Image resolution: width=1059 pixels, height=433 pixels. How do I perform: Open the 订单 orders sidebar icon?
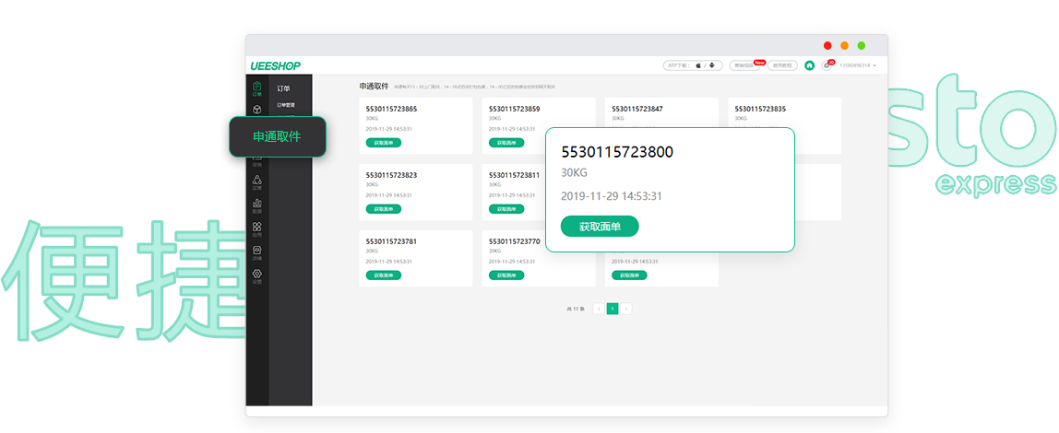click(x=256, y=88)
